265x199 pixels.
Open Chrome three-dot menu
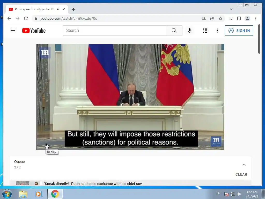tap(256, 18)
